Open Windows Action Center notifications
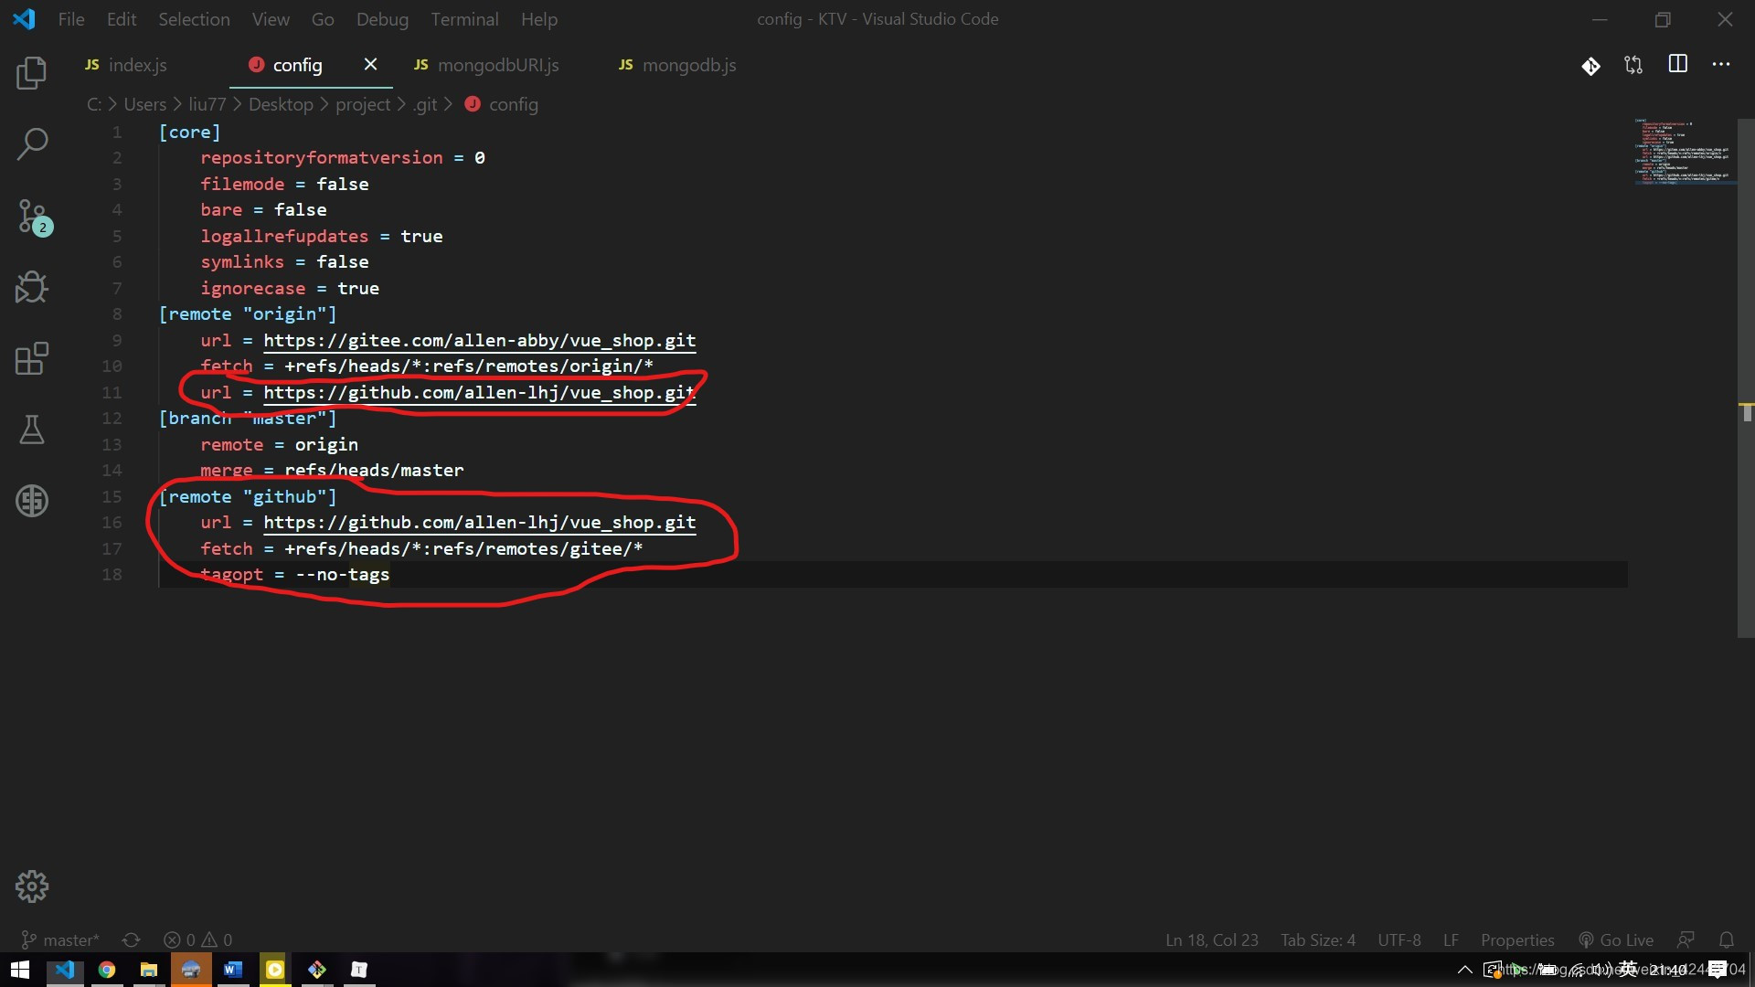1755x987 pixels. coord(1718,970)
